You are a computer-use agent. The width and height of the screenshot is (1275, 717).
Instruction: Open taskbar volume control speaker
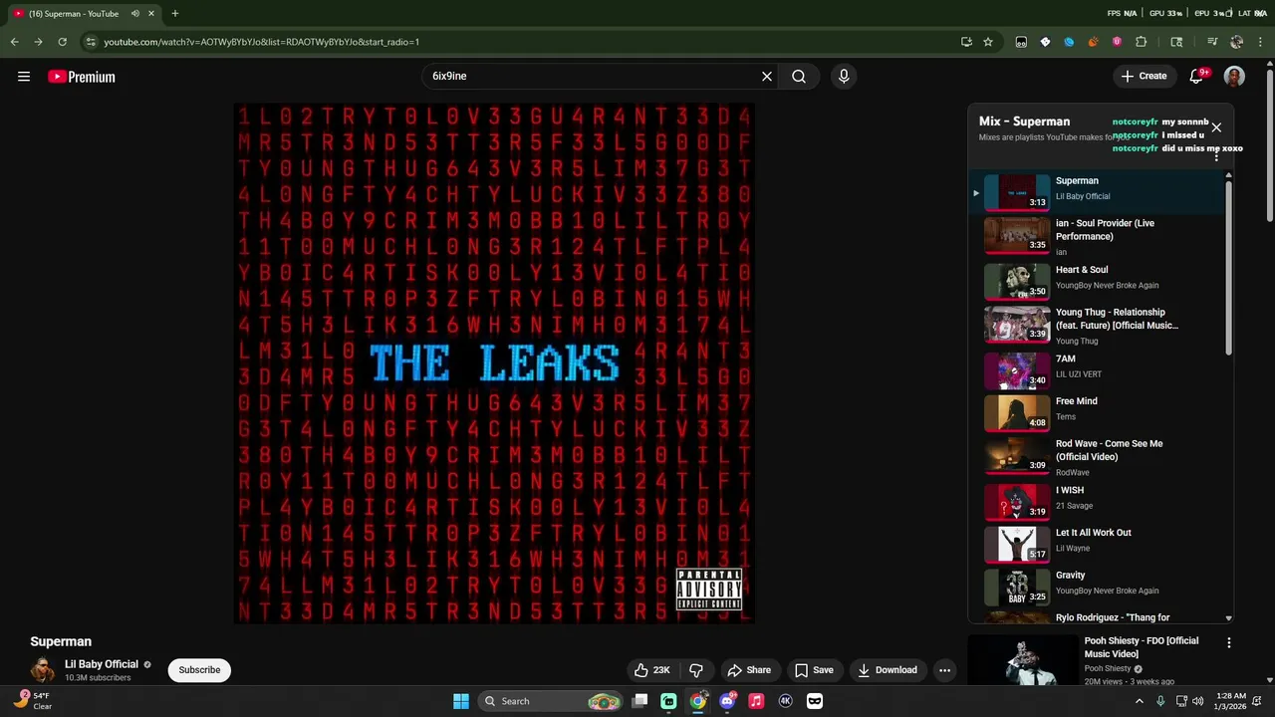pos(1197,701)
